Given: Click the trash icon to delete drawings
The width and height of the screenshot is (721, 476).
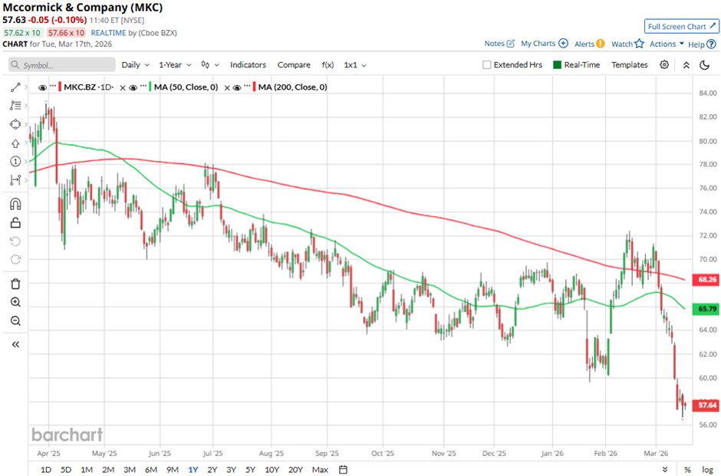Looking at the screenshot, I should click(x=15, y=284).
